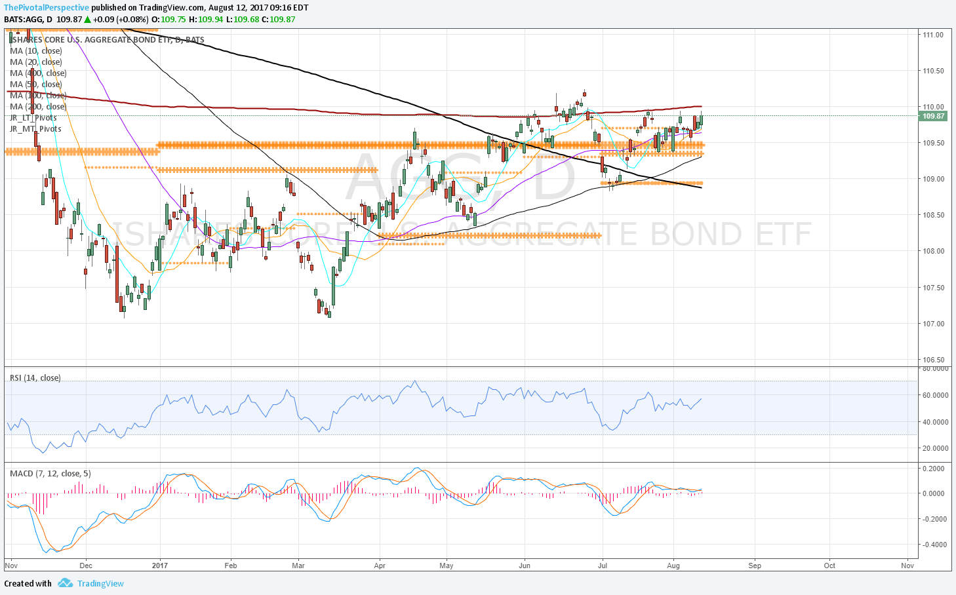This screenshot has height=595, width=956.
Task: Click the +0.09 (+0.08%) change value
Action: 121,20
